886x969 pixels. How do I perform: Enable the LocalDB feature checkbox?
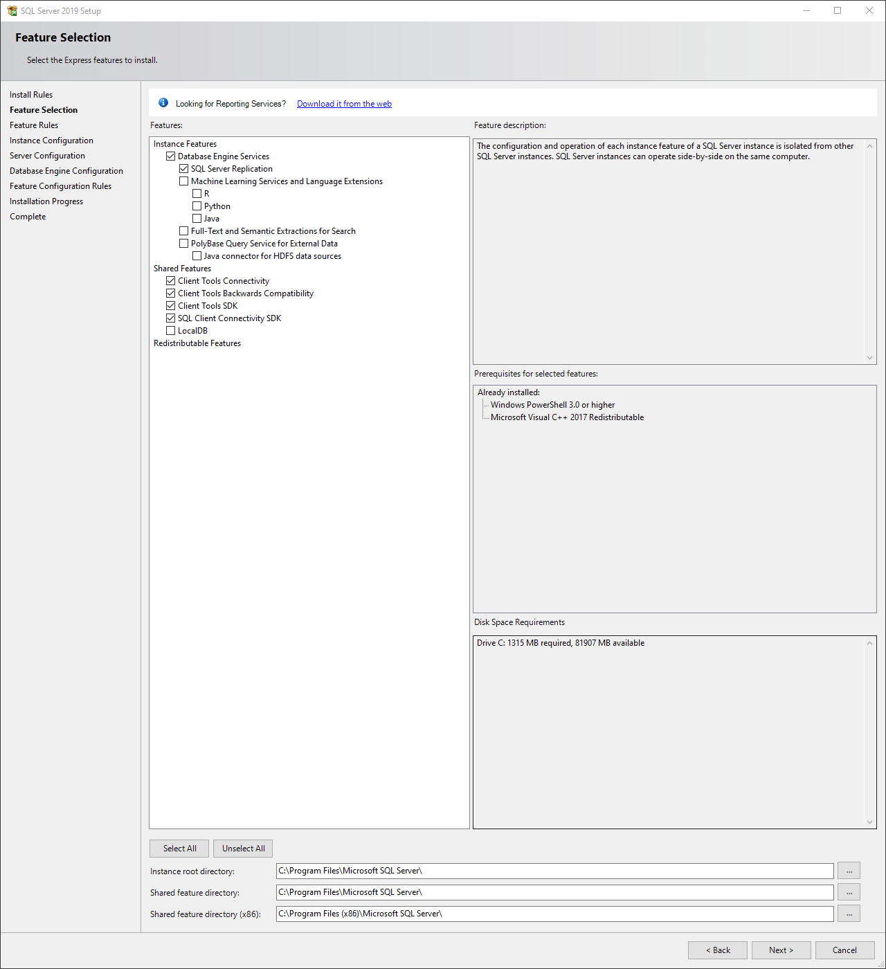pos(170,331)
